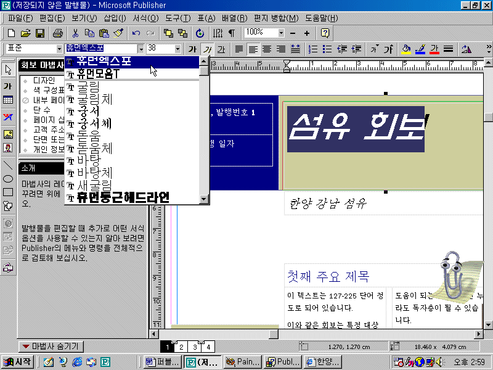Toggle Center alignment

tap(267, 49)
